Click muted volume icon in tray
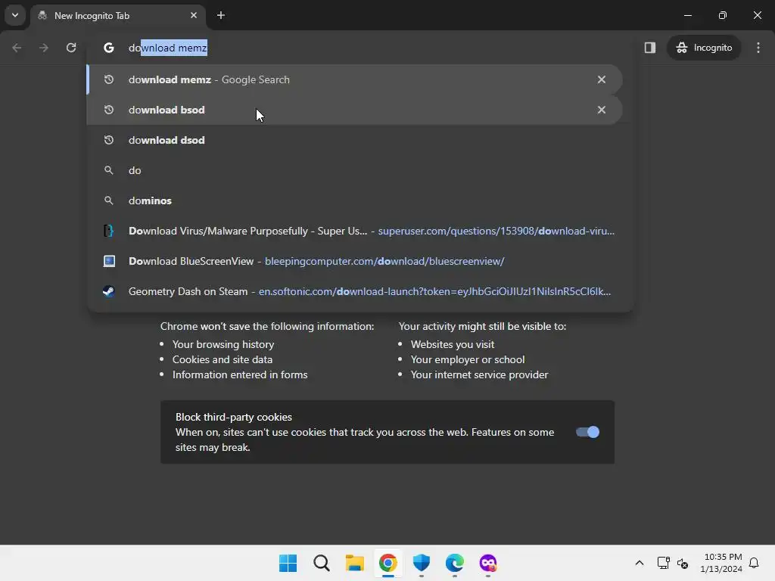775x581 pixels. [x=683, y=563]
